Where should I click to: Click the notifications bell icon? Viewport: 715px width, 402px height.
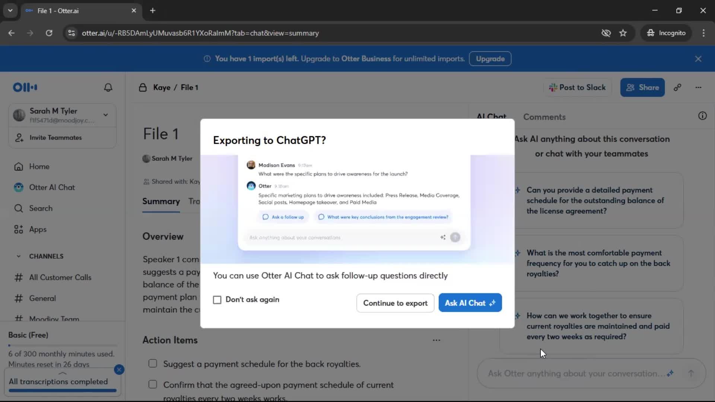(108, 87)
